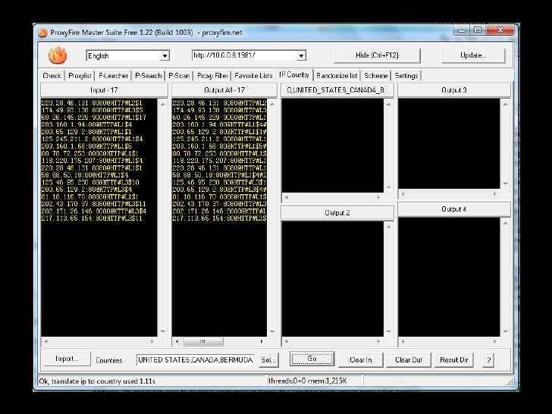
Task: Select the Randomize list tab
Action: click(337, 76)
